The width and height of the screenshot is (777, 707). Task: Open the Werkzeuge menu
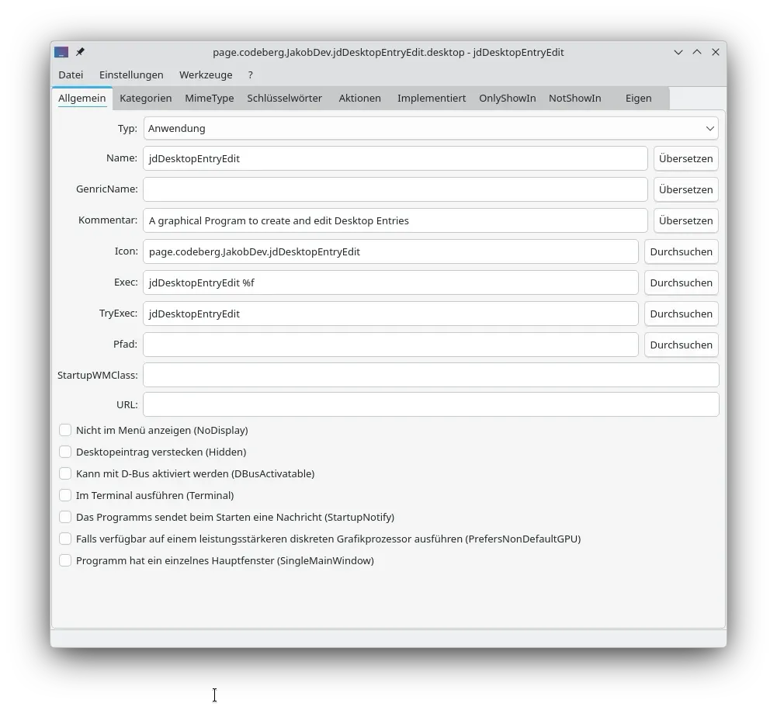click(206, 75)
